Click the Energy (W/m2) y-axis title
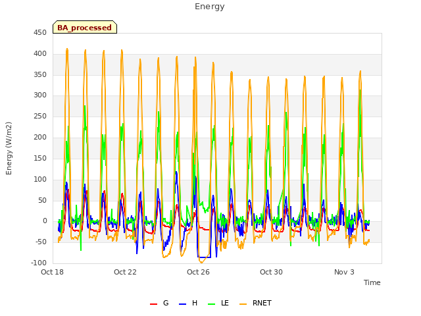 9,148
